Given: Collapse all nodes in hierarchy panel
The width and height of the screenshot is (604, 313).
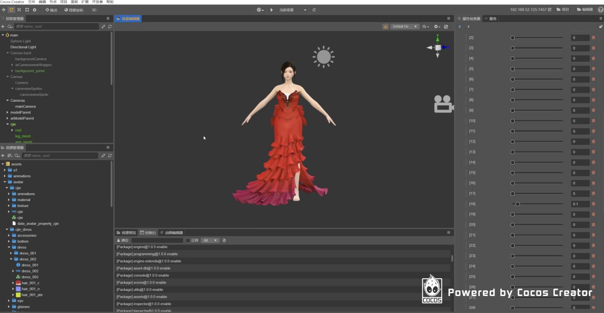Looking at the screenshot, I should coord(103,27).
